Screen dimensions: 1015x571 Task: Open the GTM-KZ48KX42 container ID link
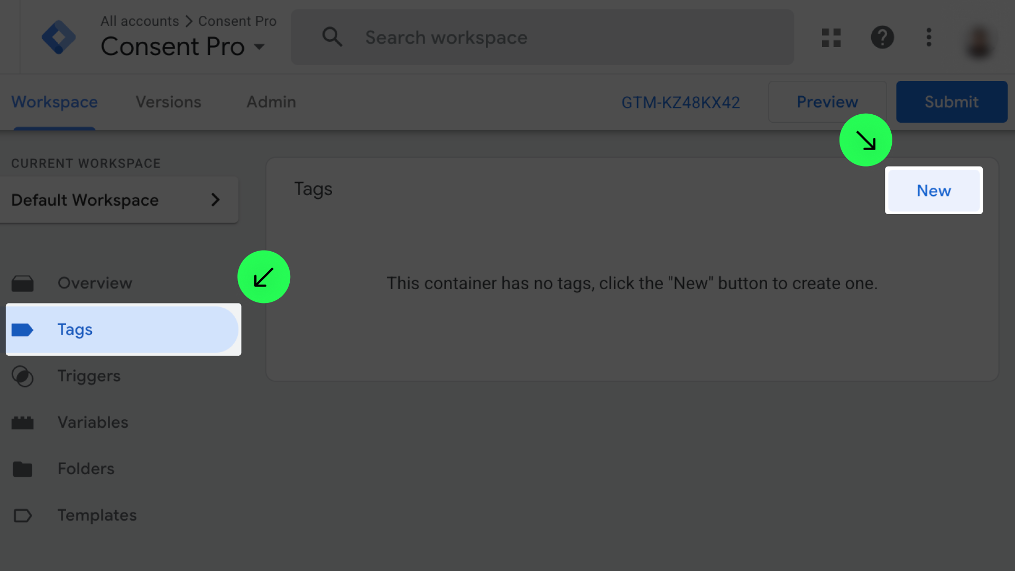click(681, 102)
